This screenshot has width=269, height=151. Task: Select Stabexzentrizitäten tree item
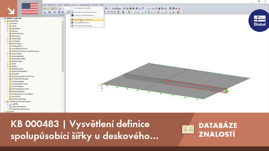(19, 59)
